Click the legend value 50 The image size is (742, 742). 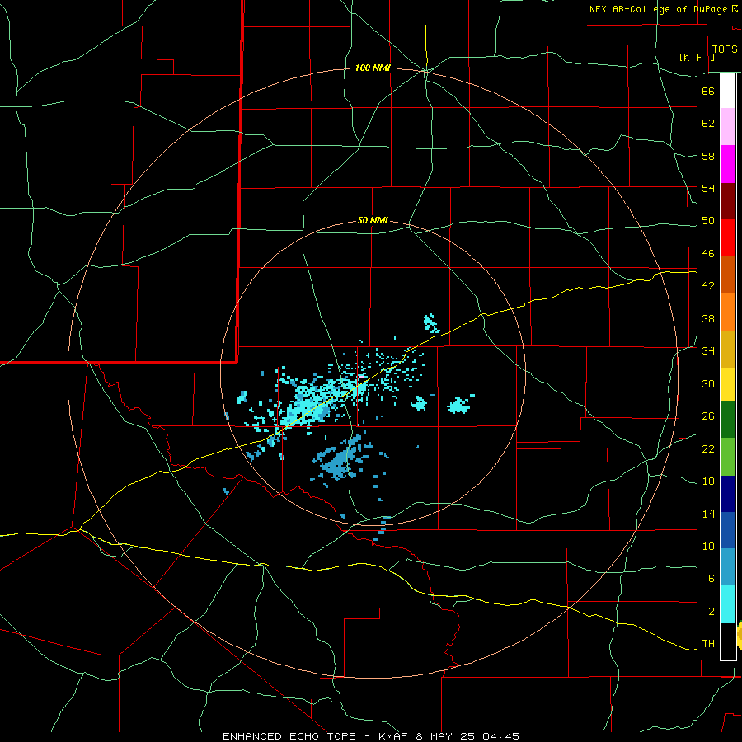point(708,221)
